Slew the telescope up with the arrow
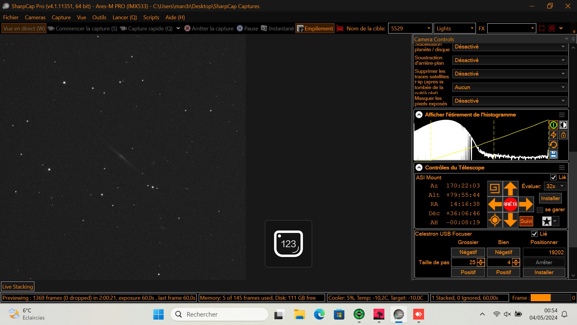The image size is (577, 325). click(510, 189)
